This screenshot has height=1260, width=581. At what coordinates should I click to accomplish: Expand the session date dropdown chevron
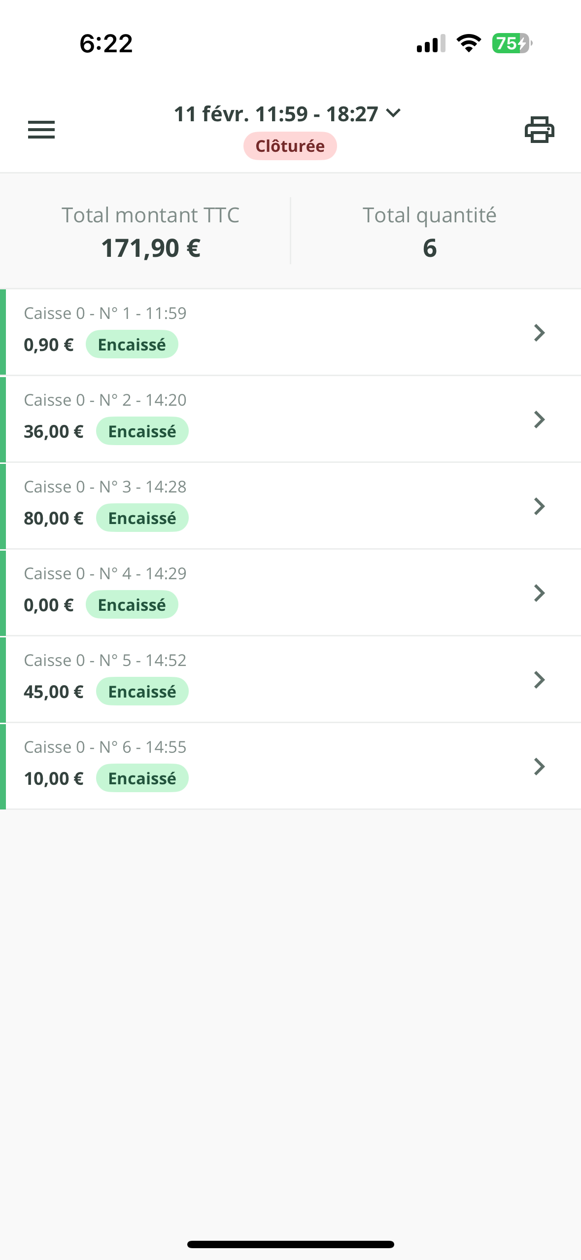pos(393,113)
